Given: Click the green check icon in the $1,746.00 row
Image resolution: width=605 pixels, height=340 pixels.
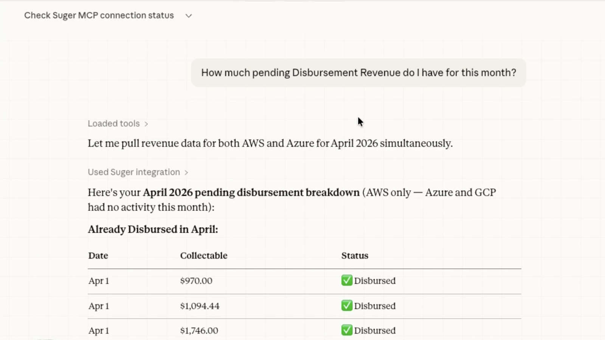Looking at the screenshot, I should pos(347,330).
